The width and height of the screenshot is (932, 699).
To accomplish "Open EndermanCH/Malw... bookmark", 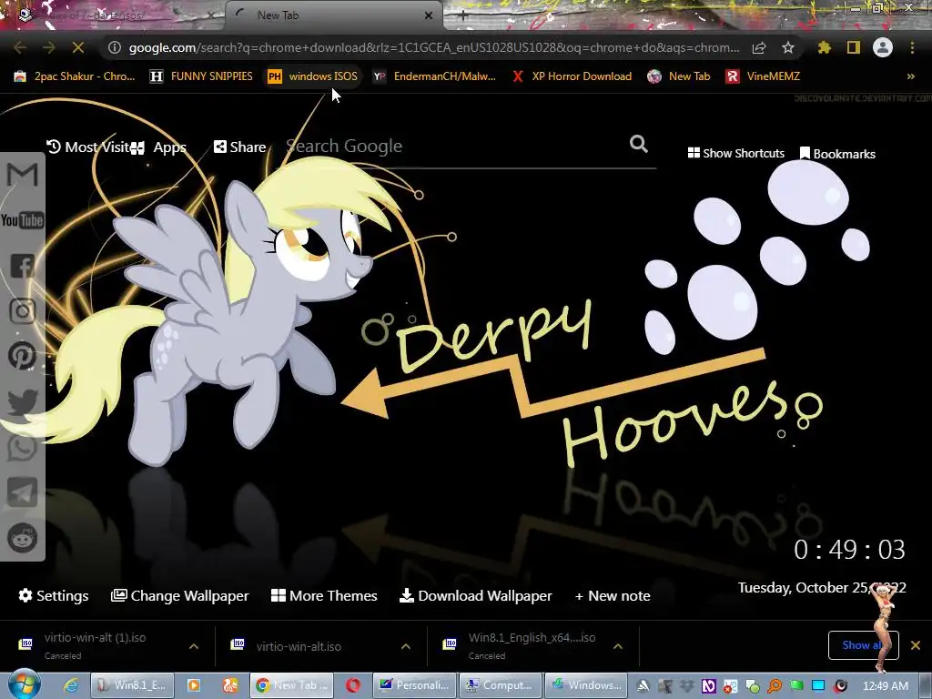I will [434, 76].
